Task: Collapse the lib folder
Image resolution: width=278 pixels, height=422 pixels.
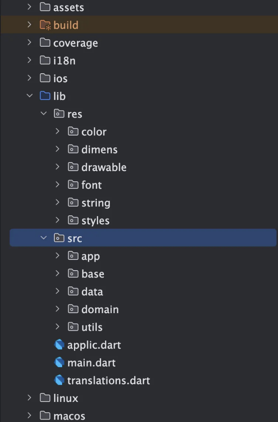Action: point(29,95)
